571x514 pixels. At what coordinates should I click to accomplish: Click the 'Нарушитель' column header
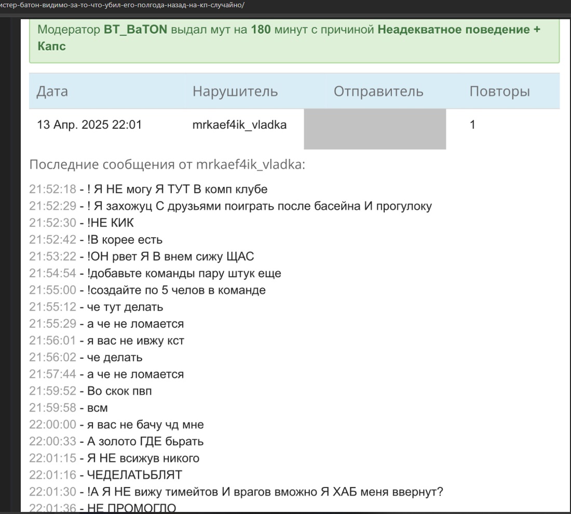[x=235, y=91]
